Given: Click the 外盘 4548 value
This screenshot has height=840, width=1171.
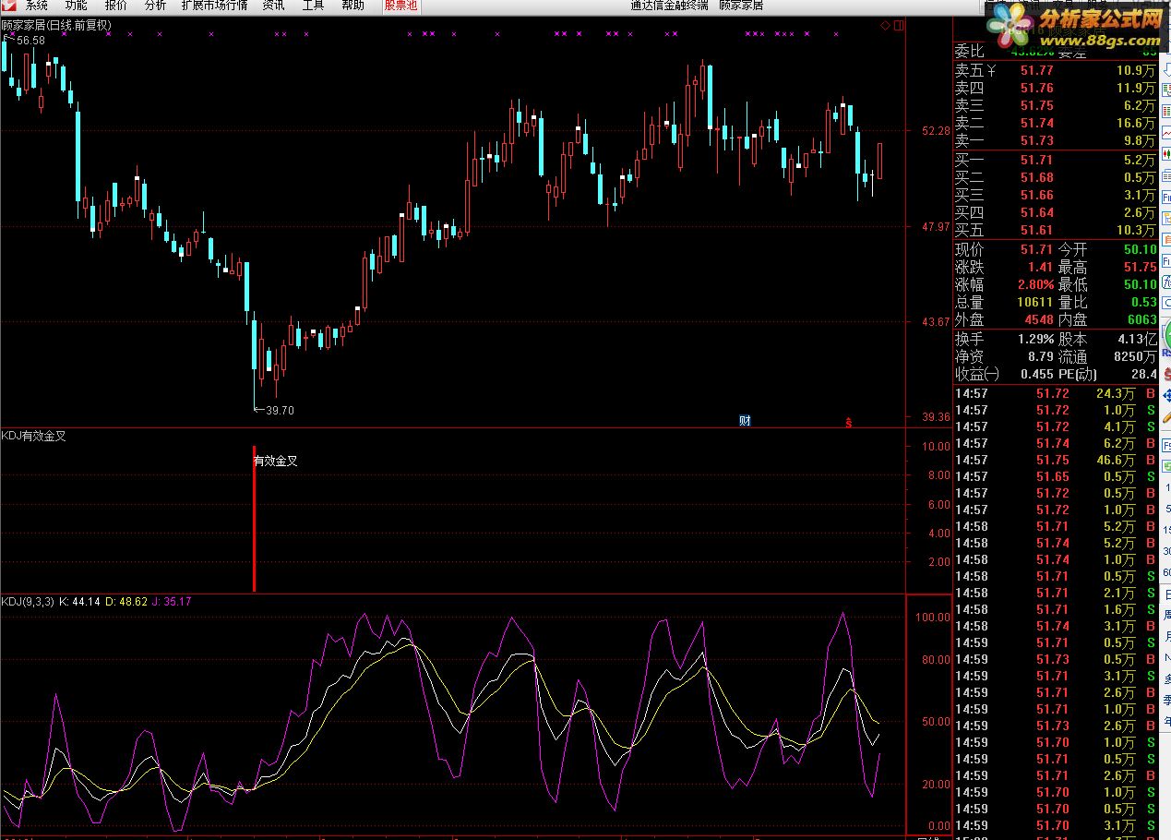Looking at the screenshot, I should tap(1038, 320).
